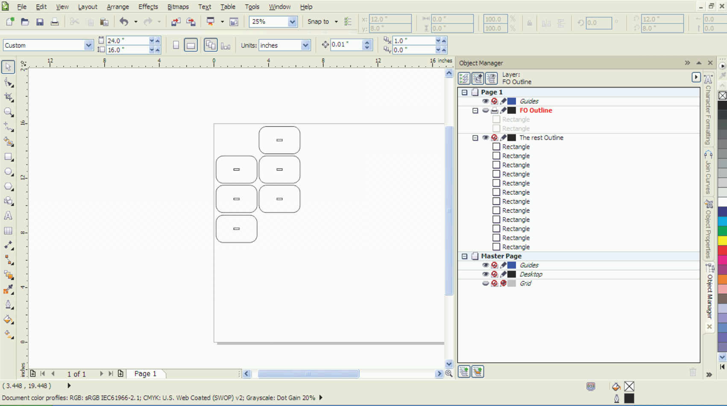727x406 pixels.
Task: Select the Zoom tool in toolbox
Action: 8,112
